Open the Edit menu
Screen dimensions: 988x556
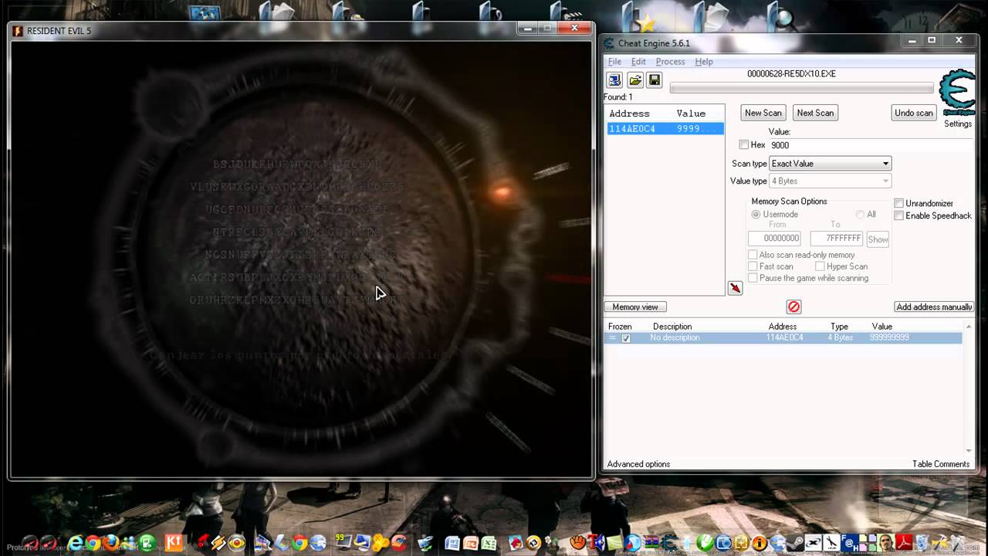point(638,62)
